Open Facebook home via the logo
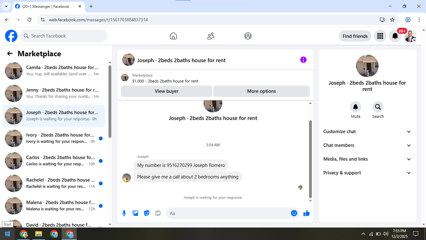426x240 pixels. (x=11, y=36)
